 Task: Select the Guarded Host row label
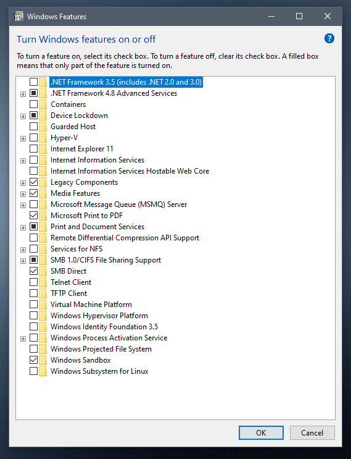[x=73, y=127]
